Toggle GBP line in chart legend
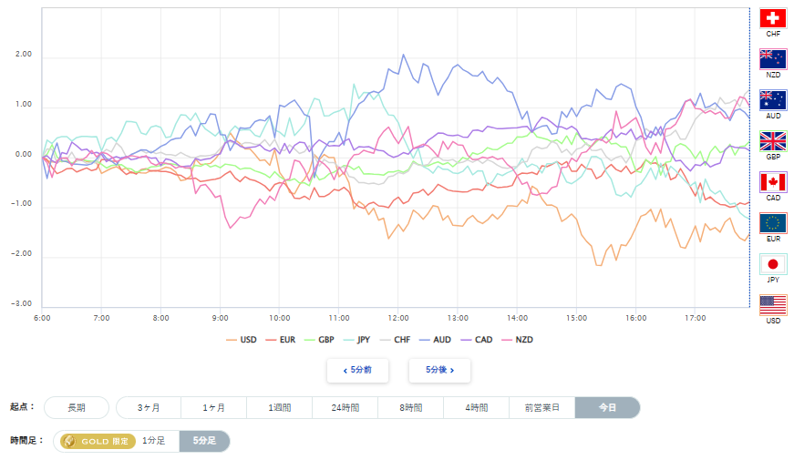Viewport: 794px width, 460px height. coord(320,340)
